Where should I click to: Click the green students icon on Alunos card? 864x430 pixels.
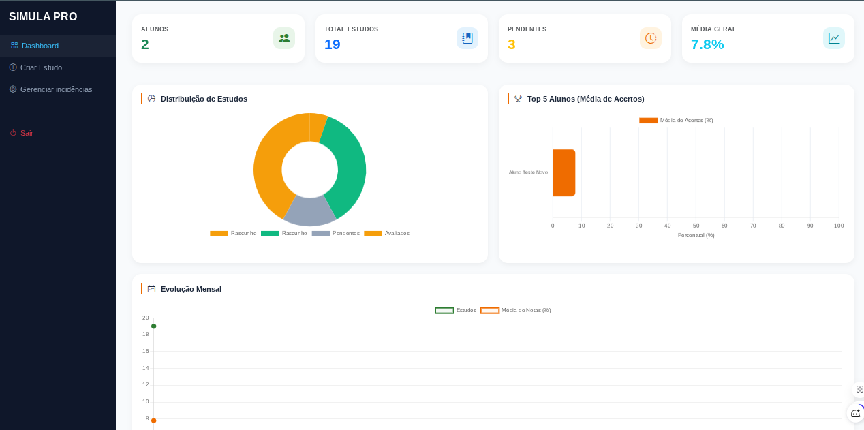[284, 38]
